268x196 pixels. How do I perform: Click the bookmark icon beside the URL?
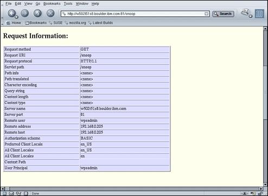(x=64, y=14)
